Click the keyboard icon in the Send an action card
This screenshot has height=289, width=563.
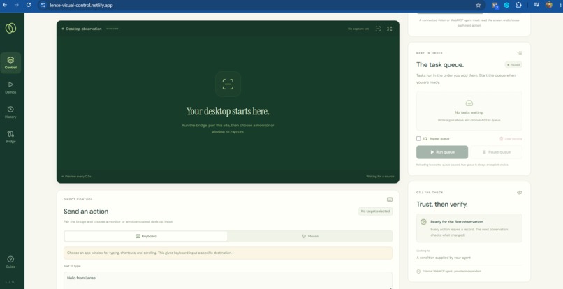[x=390, y=199]
